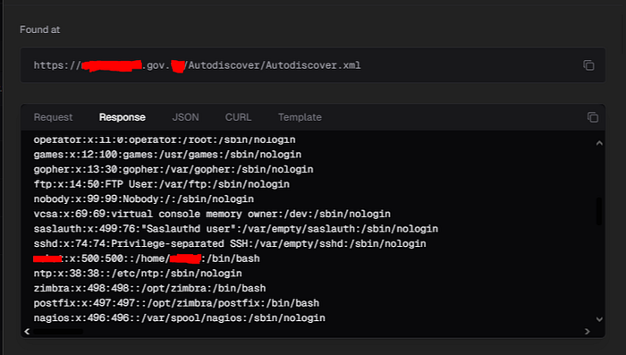
Task: Click the sshd Privilege-separated SSH line
Action: [230, 243]
